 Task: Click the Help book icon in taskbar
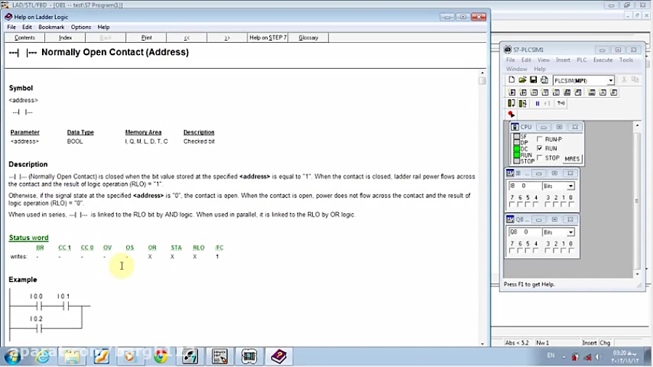pos(279,356)
